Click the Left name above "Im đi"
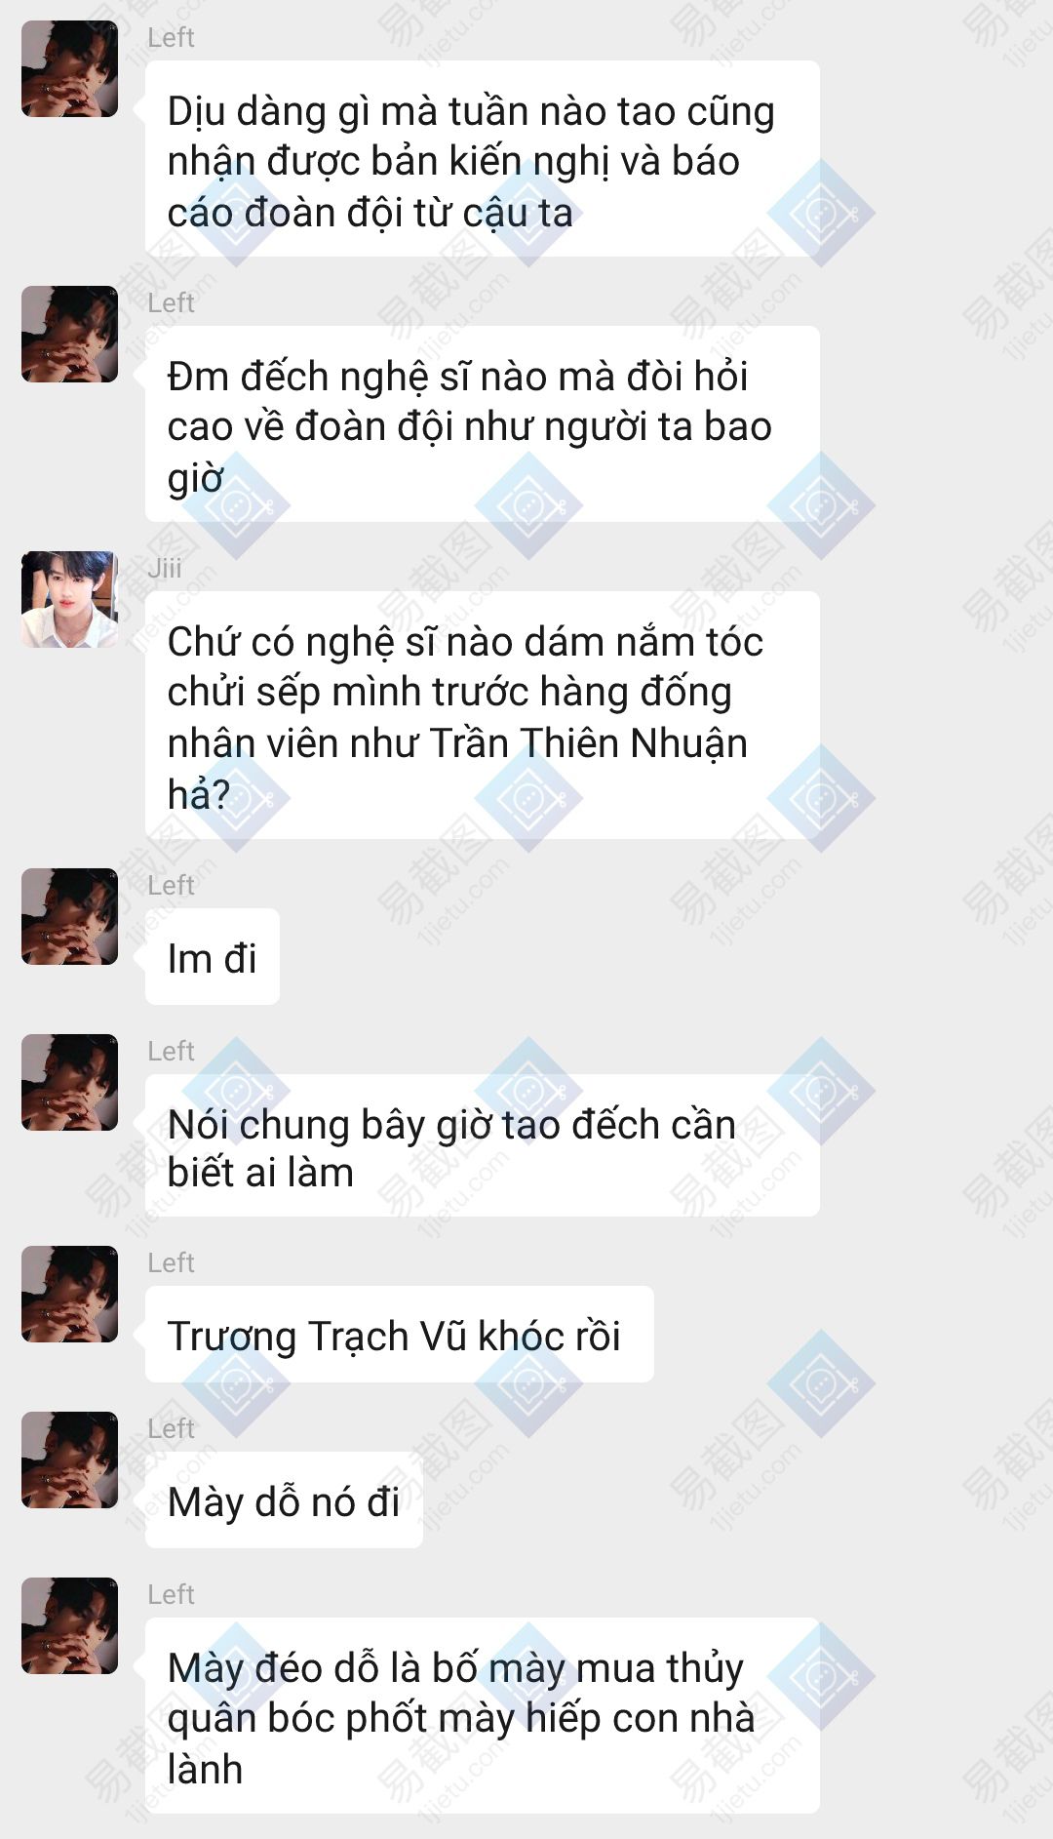 tap(171, 885)
